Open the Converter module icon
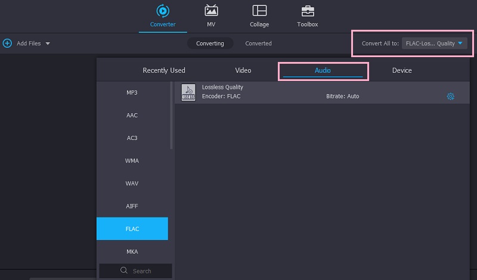 (x=162, y=11)
